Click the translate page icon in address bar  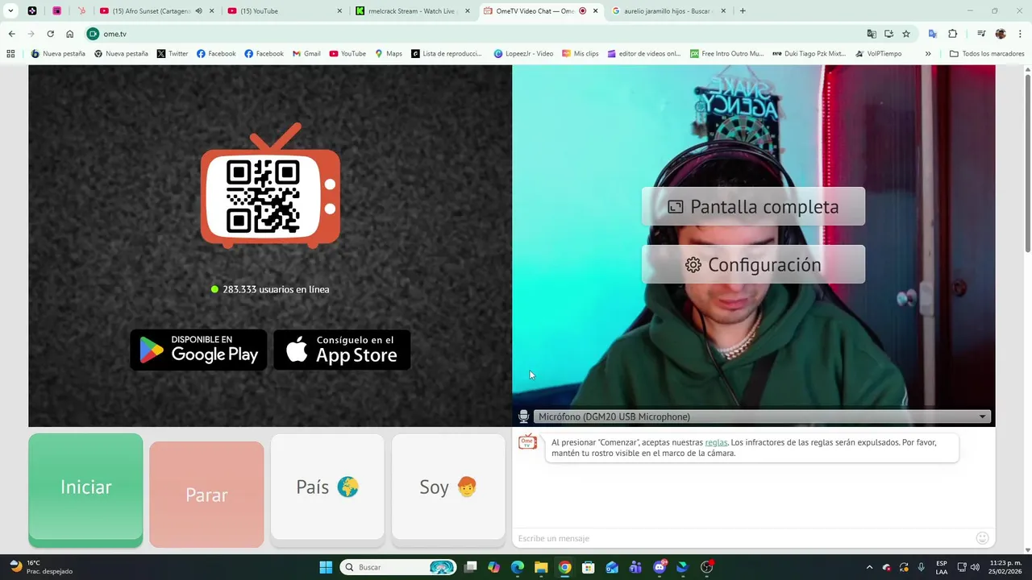coord(871,34)
